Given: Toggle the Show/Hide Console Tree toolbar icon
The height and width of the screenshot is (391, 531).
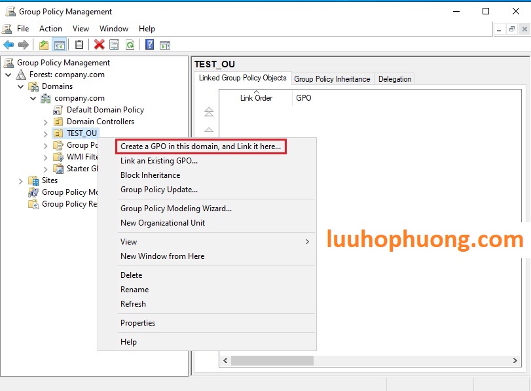Looking at the screenshot, I should pyautogui.click(x=60, y=44).
